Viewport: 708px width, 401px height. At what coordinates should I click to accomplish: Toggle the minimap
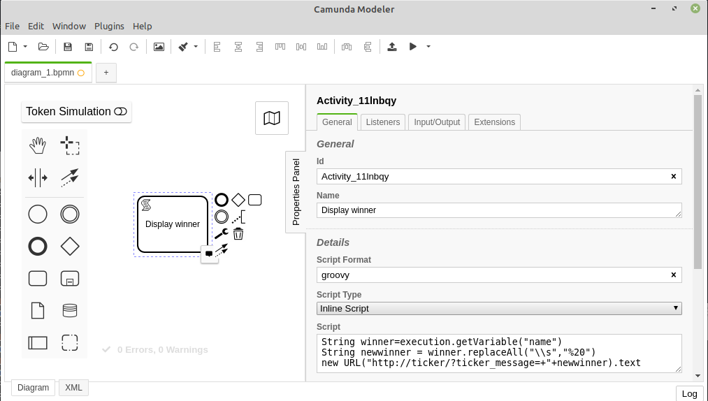[272, 118]
